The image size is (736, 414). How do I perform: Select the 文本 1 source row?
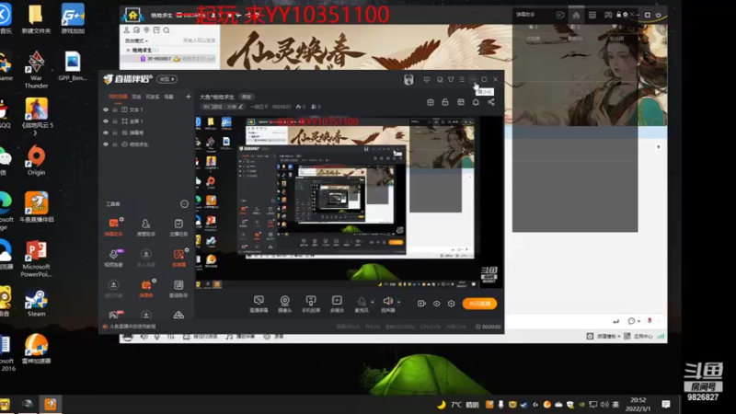146,109
